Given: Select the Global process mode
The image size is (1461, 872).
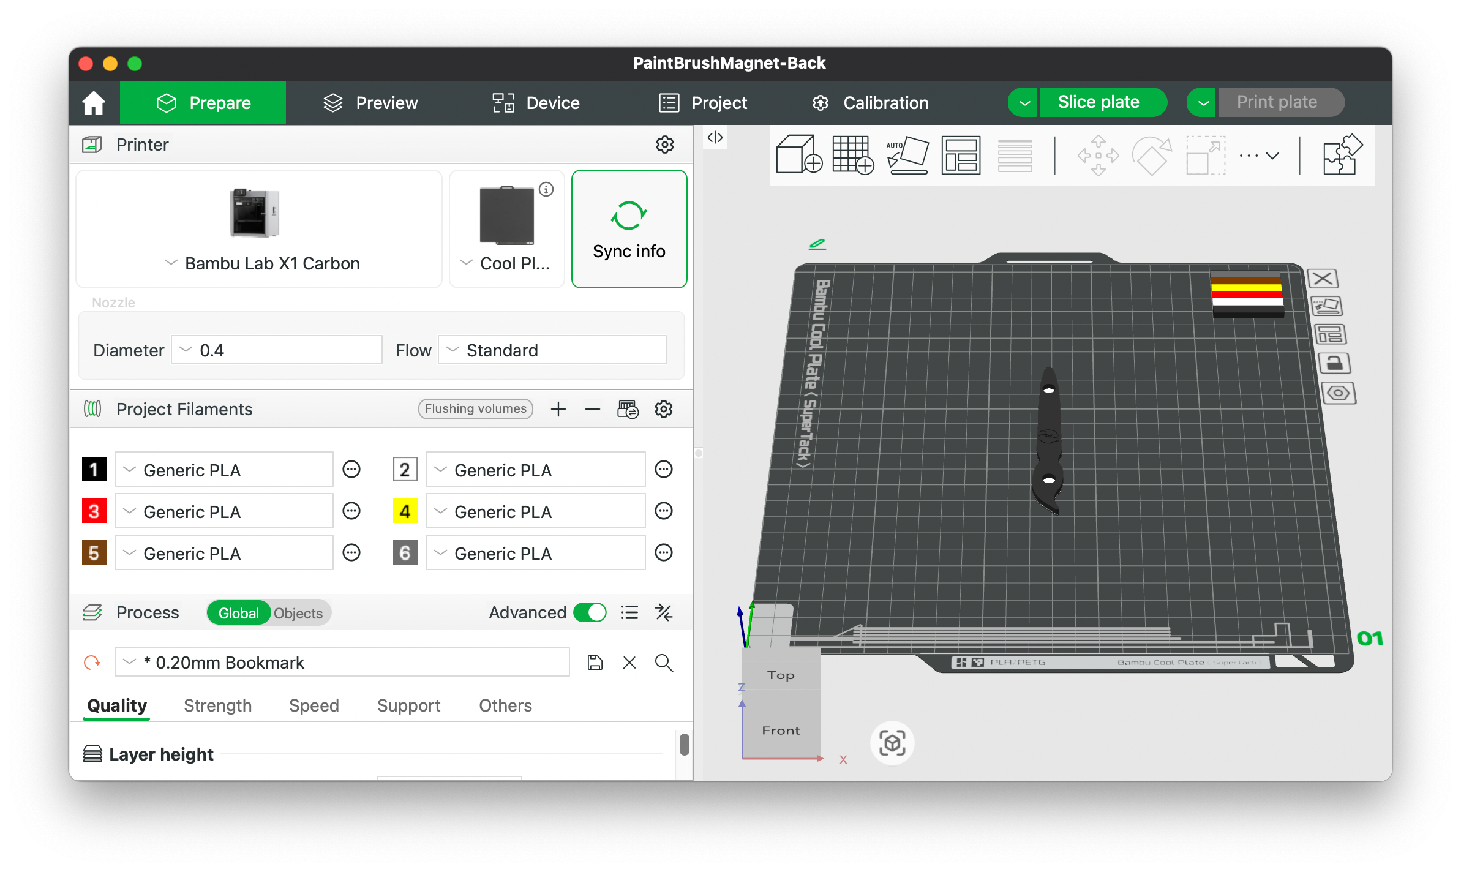Looking at the screenshot, I should pos(239,613).
